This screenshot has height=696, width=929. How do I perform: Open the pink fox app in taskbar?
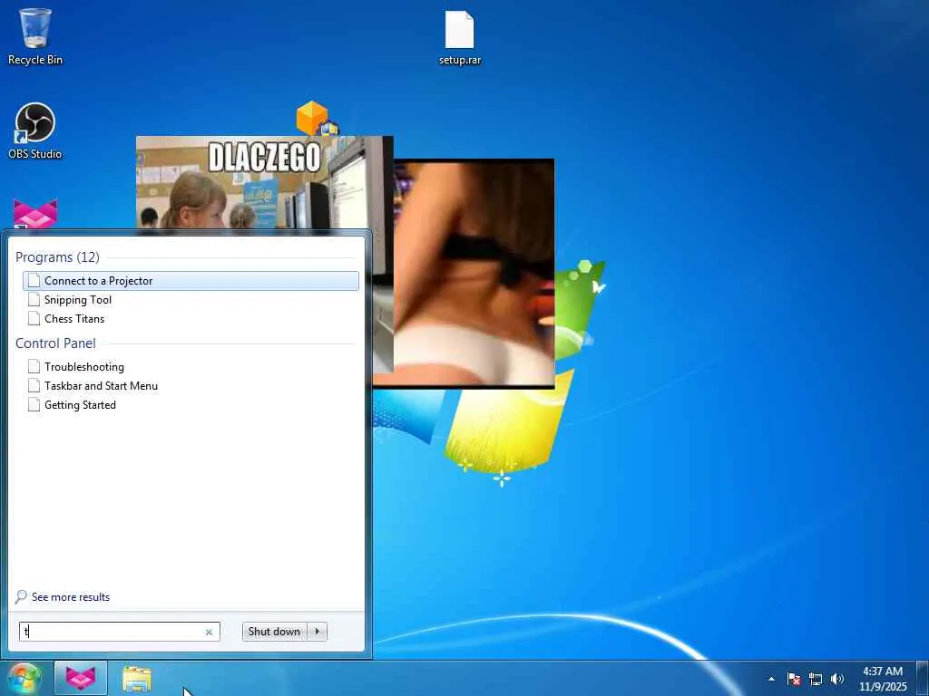click(81, 678)
